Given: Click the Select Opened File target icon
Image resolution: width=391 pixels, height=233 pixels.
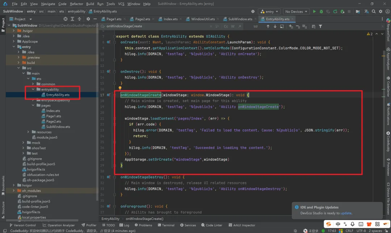Looking at the screenshot, I should pos(66,19).
